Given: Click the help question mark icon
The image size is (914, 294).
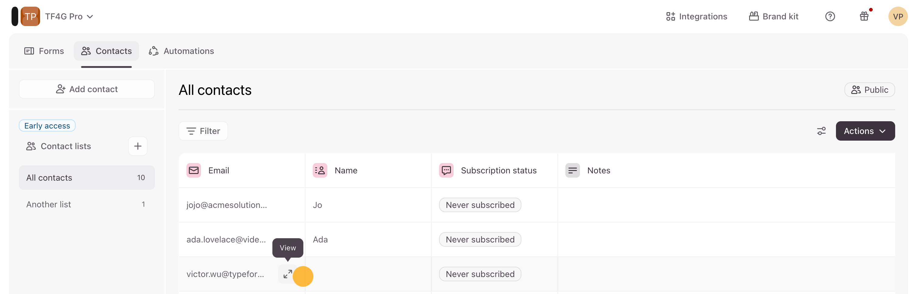Looking at the screenshot, I should coord(830,17).
